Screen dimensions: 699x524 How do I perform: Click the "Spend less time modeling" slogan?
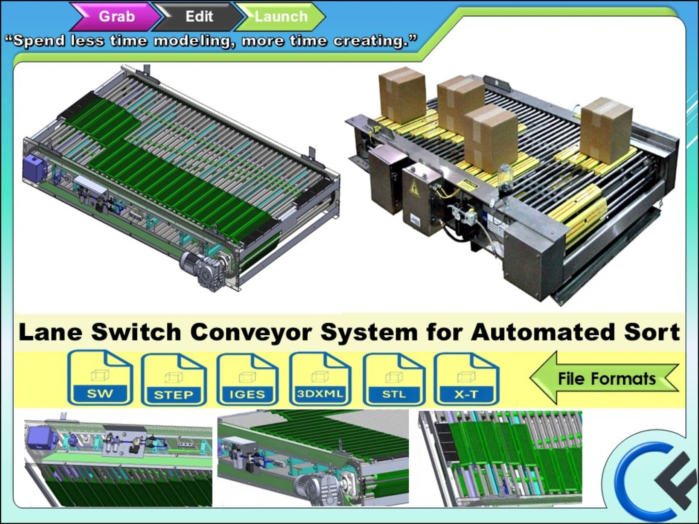pyautogui.click(x=211, y=40)
